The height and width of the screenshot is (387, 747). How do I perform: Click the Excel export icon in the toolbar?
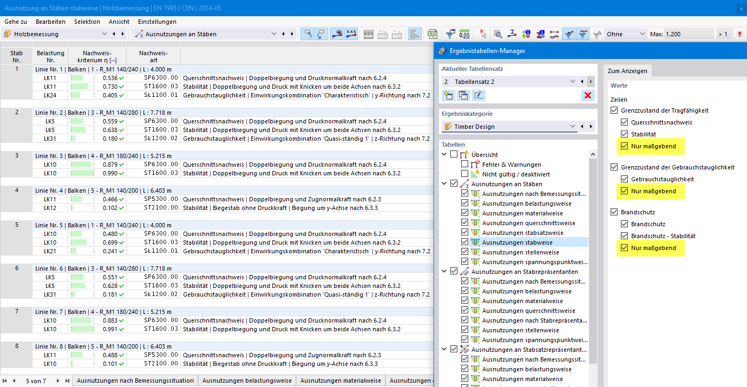433,34
